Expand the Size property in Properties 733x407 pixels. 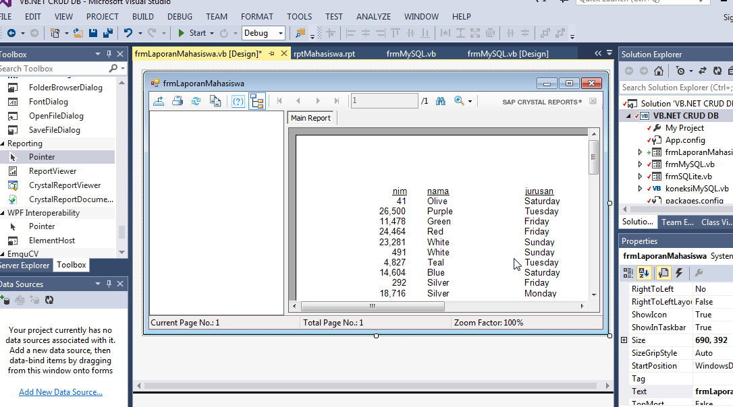(624, 340)
